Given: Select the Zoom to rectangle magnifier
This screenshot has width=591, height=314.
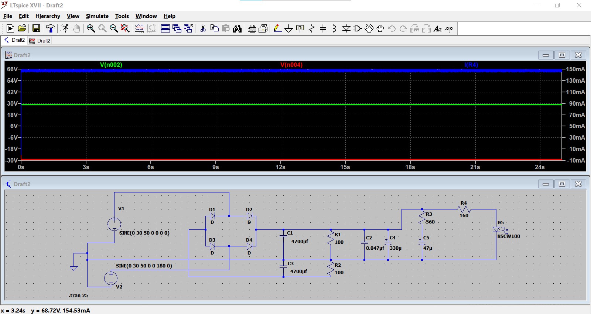Looking at the screenshot, I should click(91, 28).
